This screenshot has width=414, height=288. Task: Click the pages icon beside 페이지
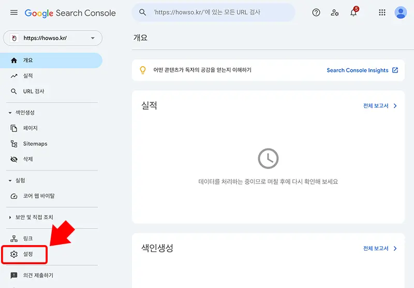[14, 128]
